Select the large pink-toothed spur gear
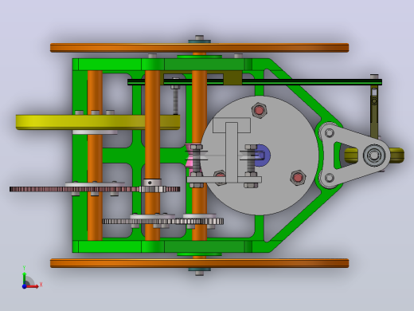 (95, 189)
